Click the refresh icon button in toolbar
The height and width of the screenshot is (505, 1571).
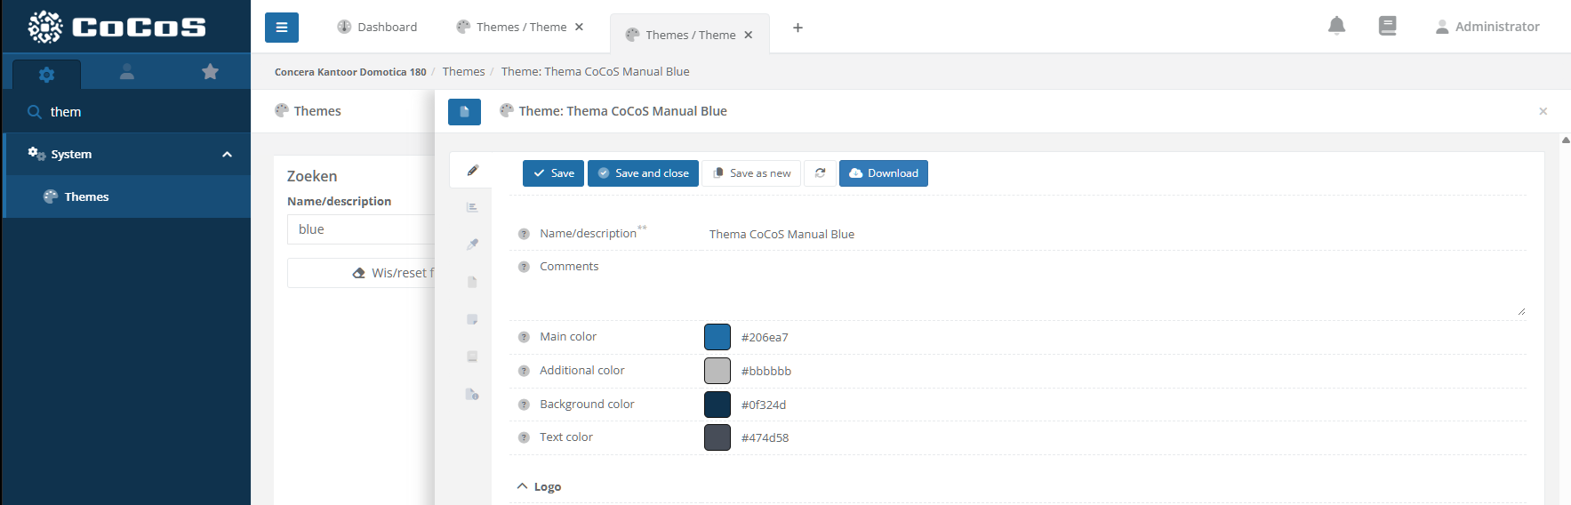pyautogui.click(x=820, y=173)
